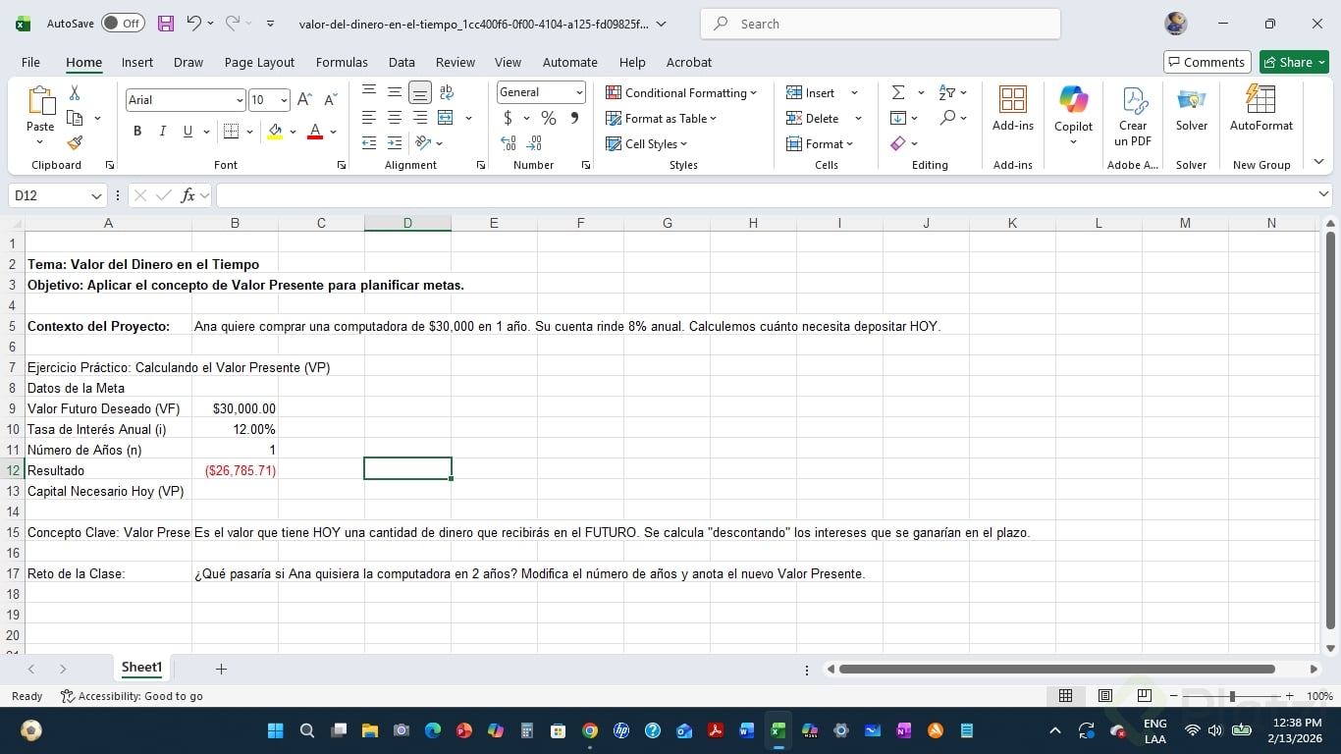Switch to Page Break Preview view
Viewport: 1341px width, 754px height.
coord(1144,696)
